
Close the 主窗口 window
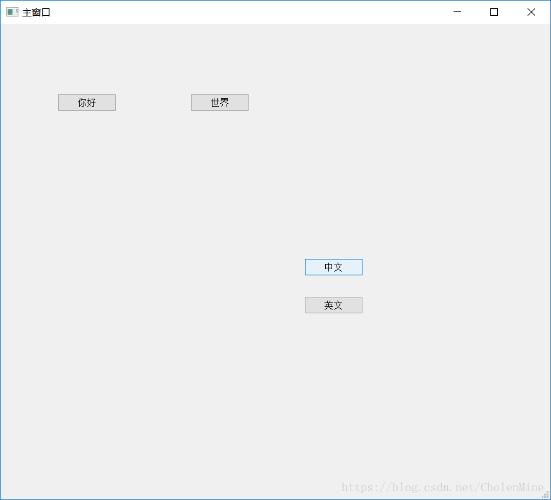point(531,12)
